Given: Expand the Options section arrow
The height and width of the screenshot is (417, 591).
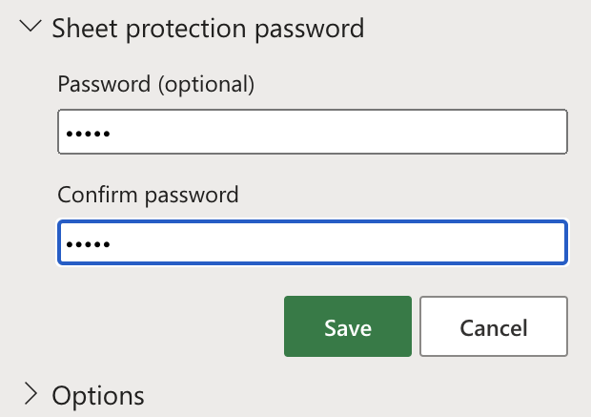Looking at the screenshot, I should coord(31,393).
